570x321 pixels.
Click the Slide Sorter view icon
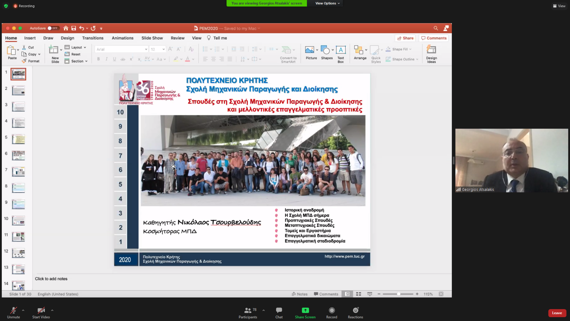(358, 294)
